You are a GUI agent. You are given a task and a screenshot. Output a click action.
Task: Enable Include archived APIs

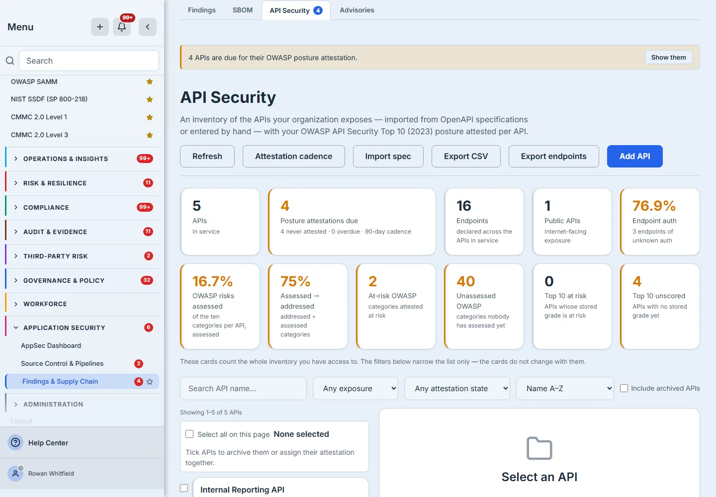624,388
